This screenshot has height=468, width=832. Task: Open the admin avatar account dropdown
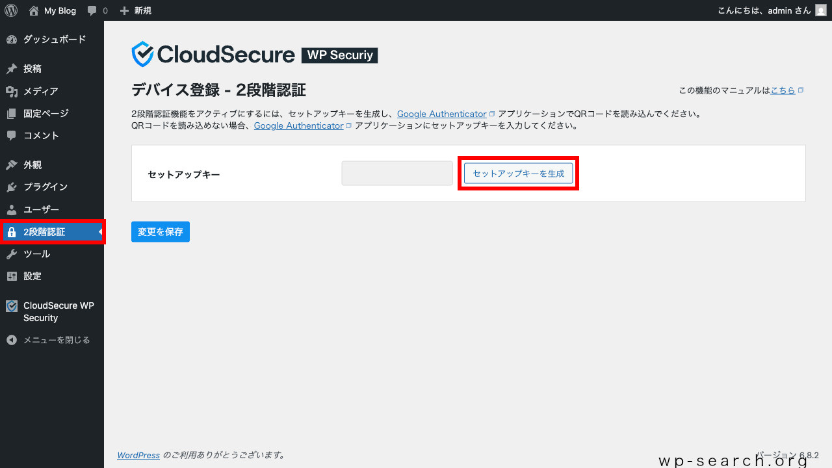820,10
